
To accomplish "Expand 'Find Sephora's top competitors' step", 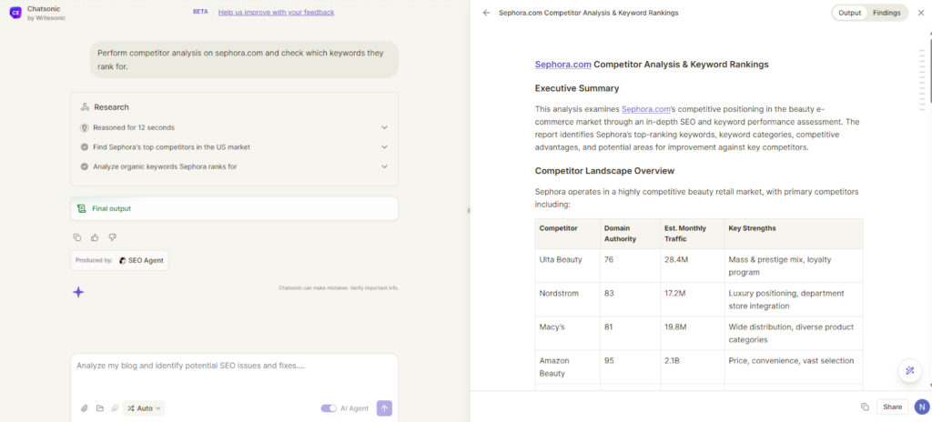I will pos(234,146).
